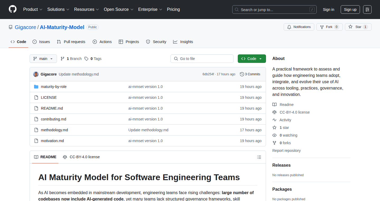380x201 pixels.
Task: Open the AI-Maturity-Model repository link
Action: pos(62,27)
